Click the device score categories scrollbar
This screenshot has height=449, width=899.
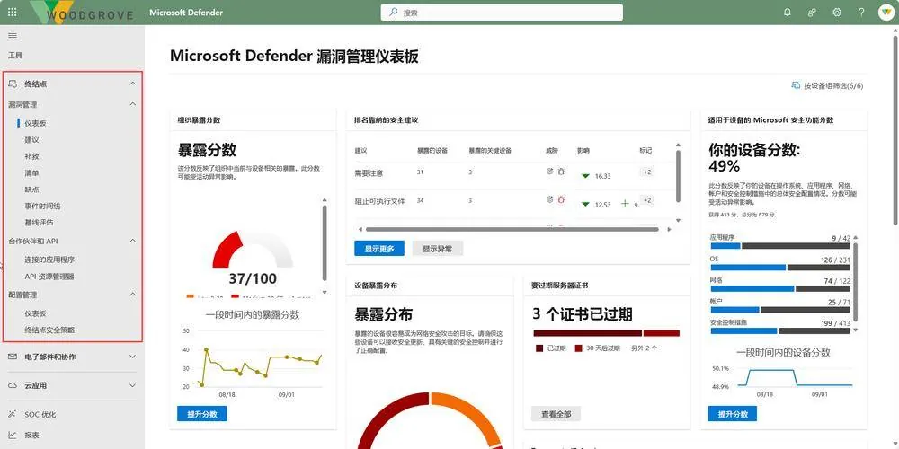(x=856, y=281)
